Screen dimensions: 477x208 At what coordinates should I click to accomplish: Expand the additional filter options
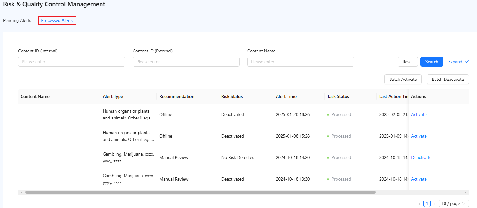458,62
